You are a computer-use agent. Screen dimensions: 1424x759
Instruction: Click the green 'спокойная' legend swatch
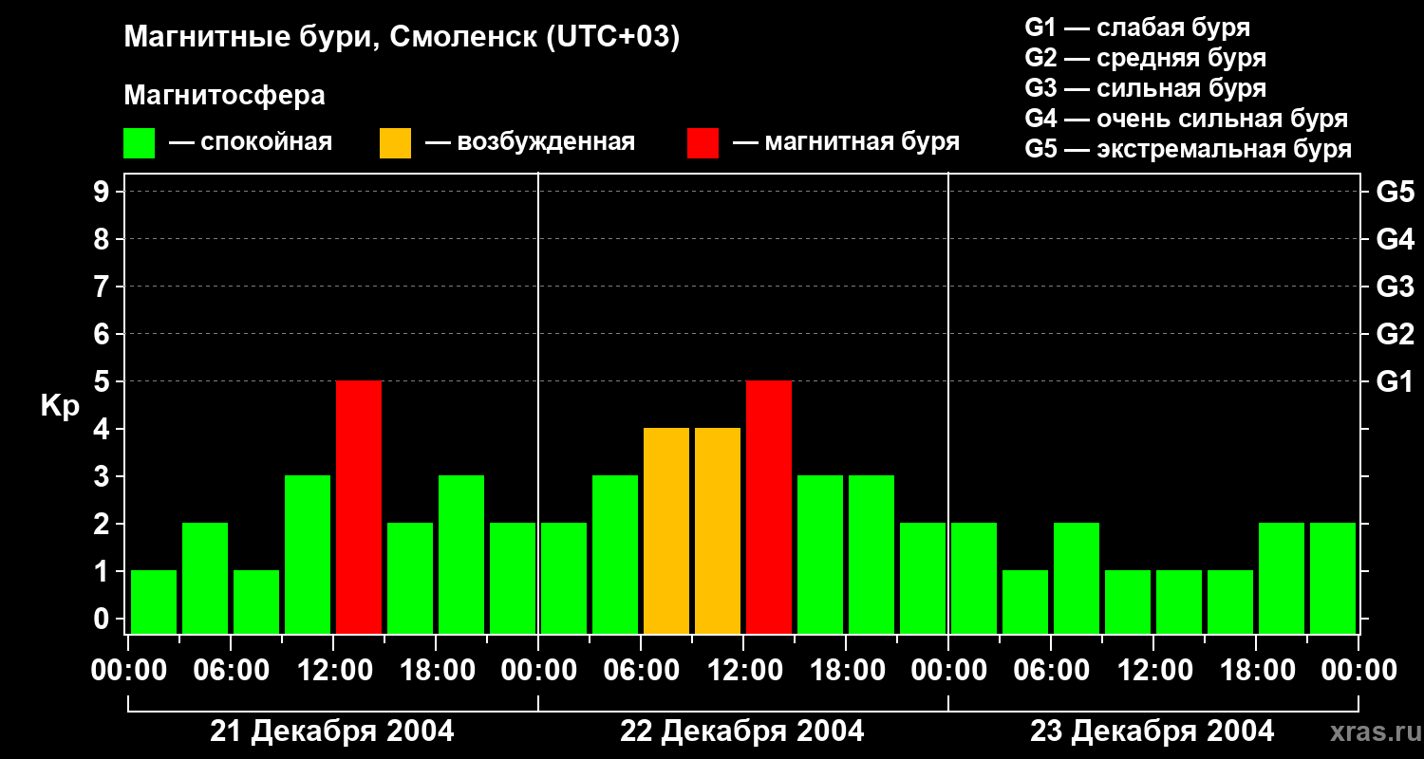pos(140,143)
